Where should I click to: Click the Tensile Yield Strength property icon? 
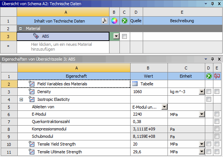coord(31,144)
